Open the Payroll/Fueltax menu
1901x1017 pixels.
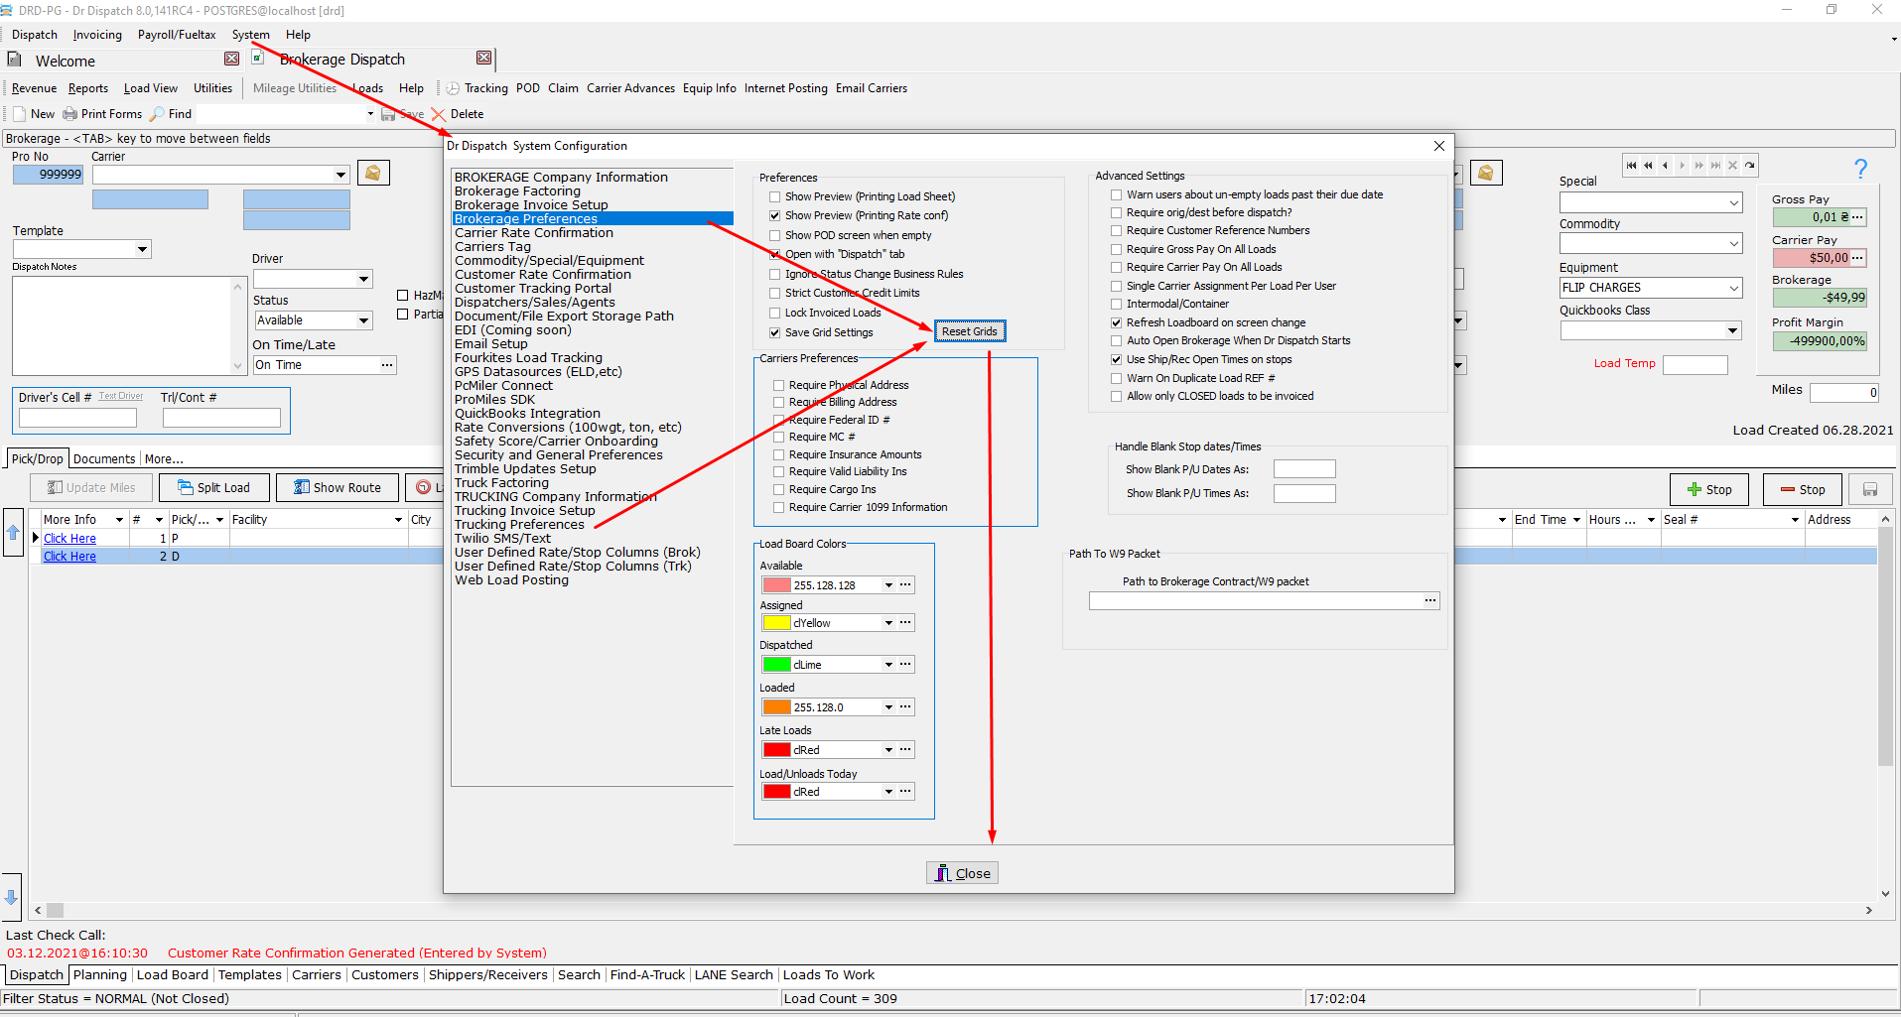[176, 35]
